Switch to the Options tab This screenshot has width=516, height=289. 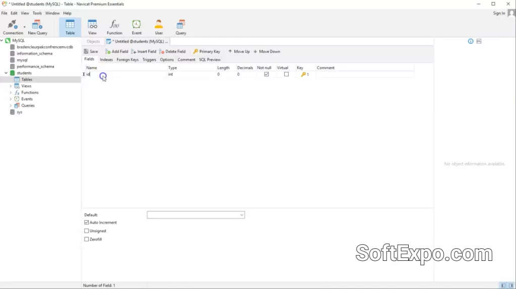[166, 60]
